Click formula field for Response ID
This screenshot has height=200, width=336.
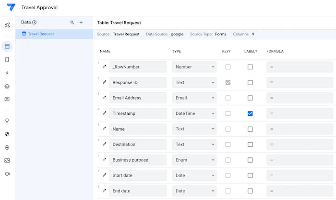point(300,82)
